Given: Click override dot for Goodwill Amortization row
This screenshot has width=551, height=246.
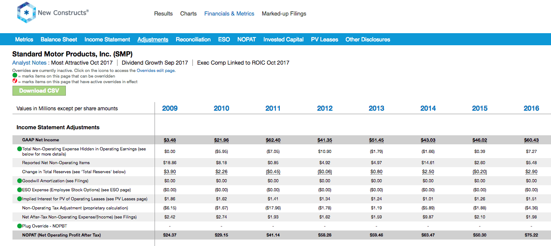Looking at the screenshot, I should [x=19, y=181].
